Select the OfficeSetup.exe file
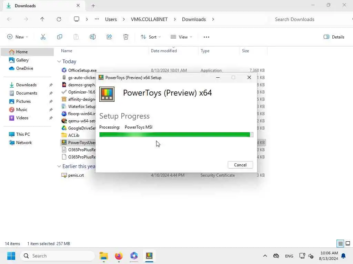The width and height of the screenshot is (353, 264). click(79, 70)
